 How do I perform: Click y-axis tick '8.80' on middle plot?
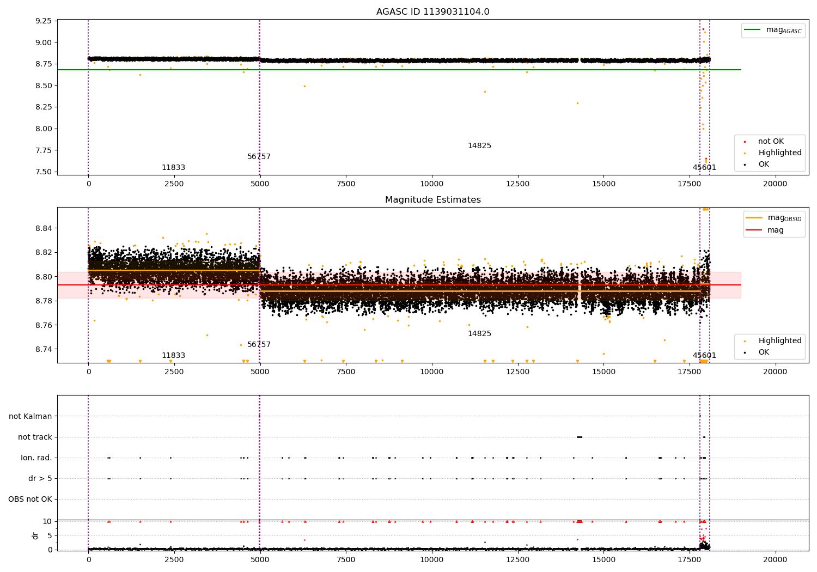click(x=42, y=277)
